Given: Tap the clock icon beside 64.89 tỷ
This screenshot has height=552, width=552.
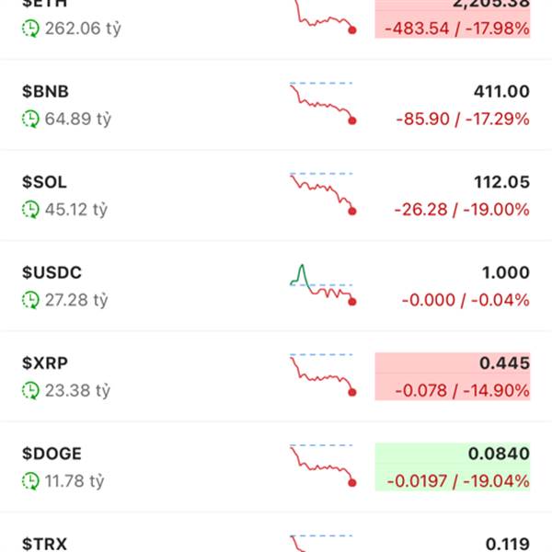Looking at the screenshot, I should click(x=30, y=119).
